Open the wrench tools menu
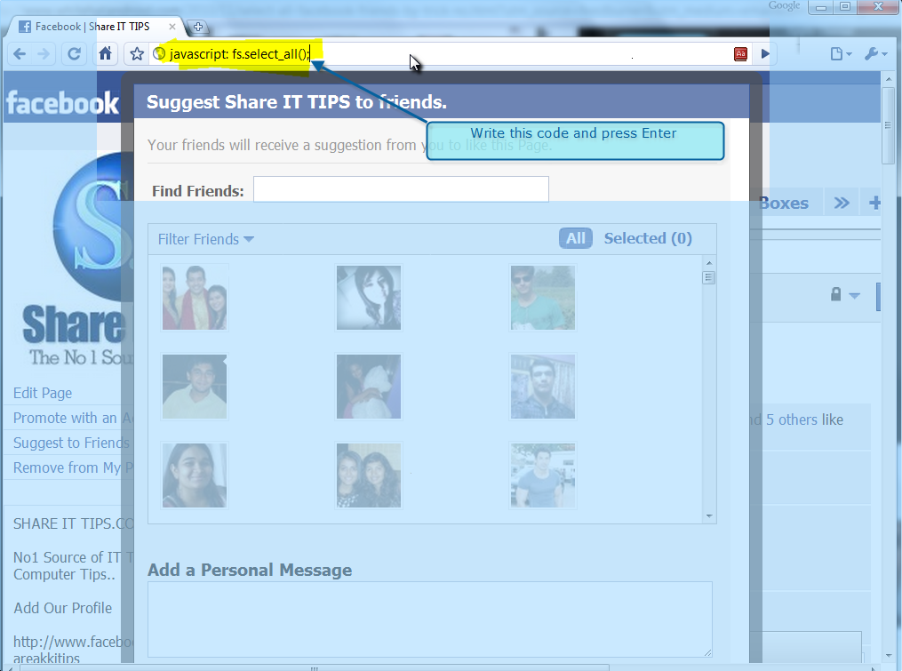 (875, 54)
